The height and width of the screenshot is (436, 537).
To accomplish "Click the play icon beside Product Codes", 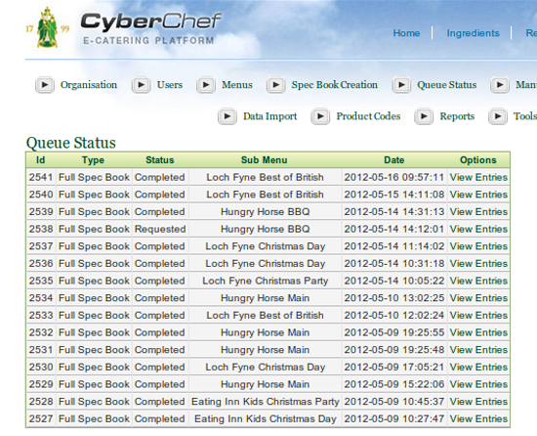I will [x=320, y=116].
